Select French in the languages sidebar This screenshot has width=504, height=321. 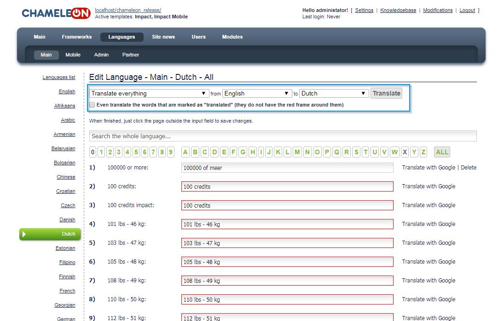[x=67, y=291]
